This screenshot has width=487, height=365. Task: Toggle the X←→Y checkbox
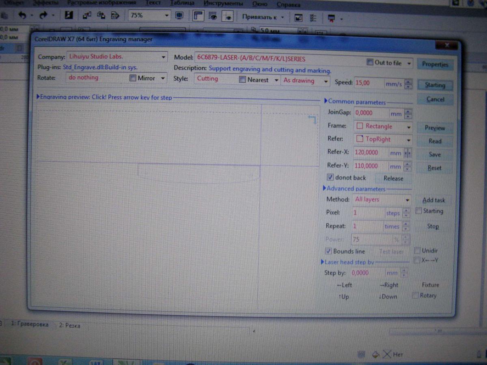416,260
